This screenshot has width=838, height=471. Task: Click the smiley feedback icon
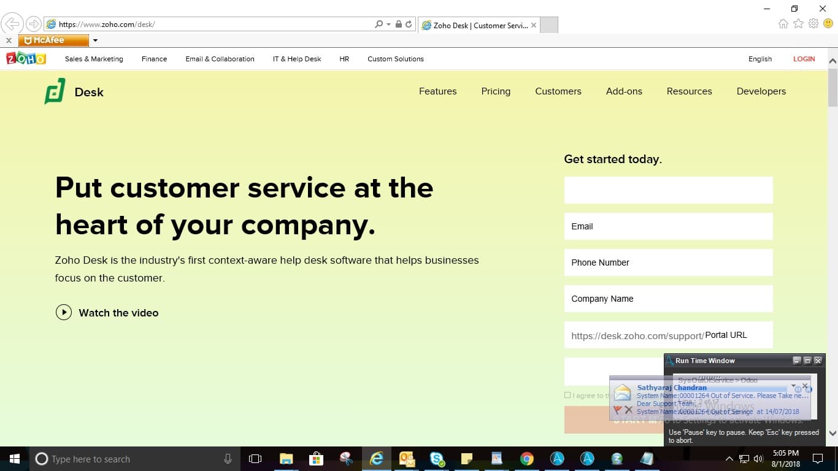coord(828,24)
